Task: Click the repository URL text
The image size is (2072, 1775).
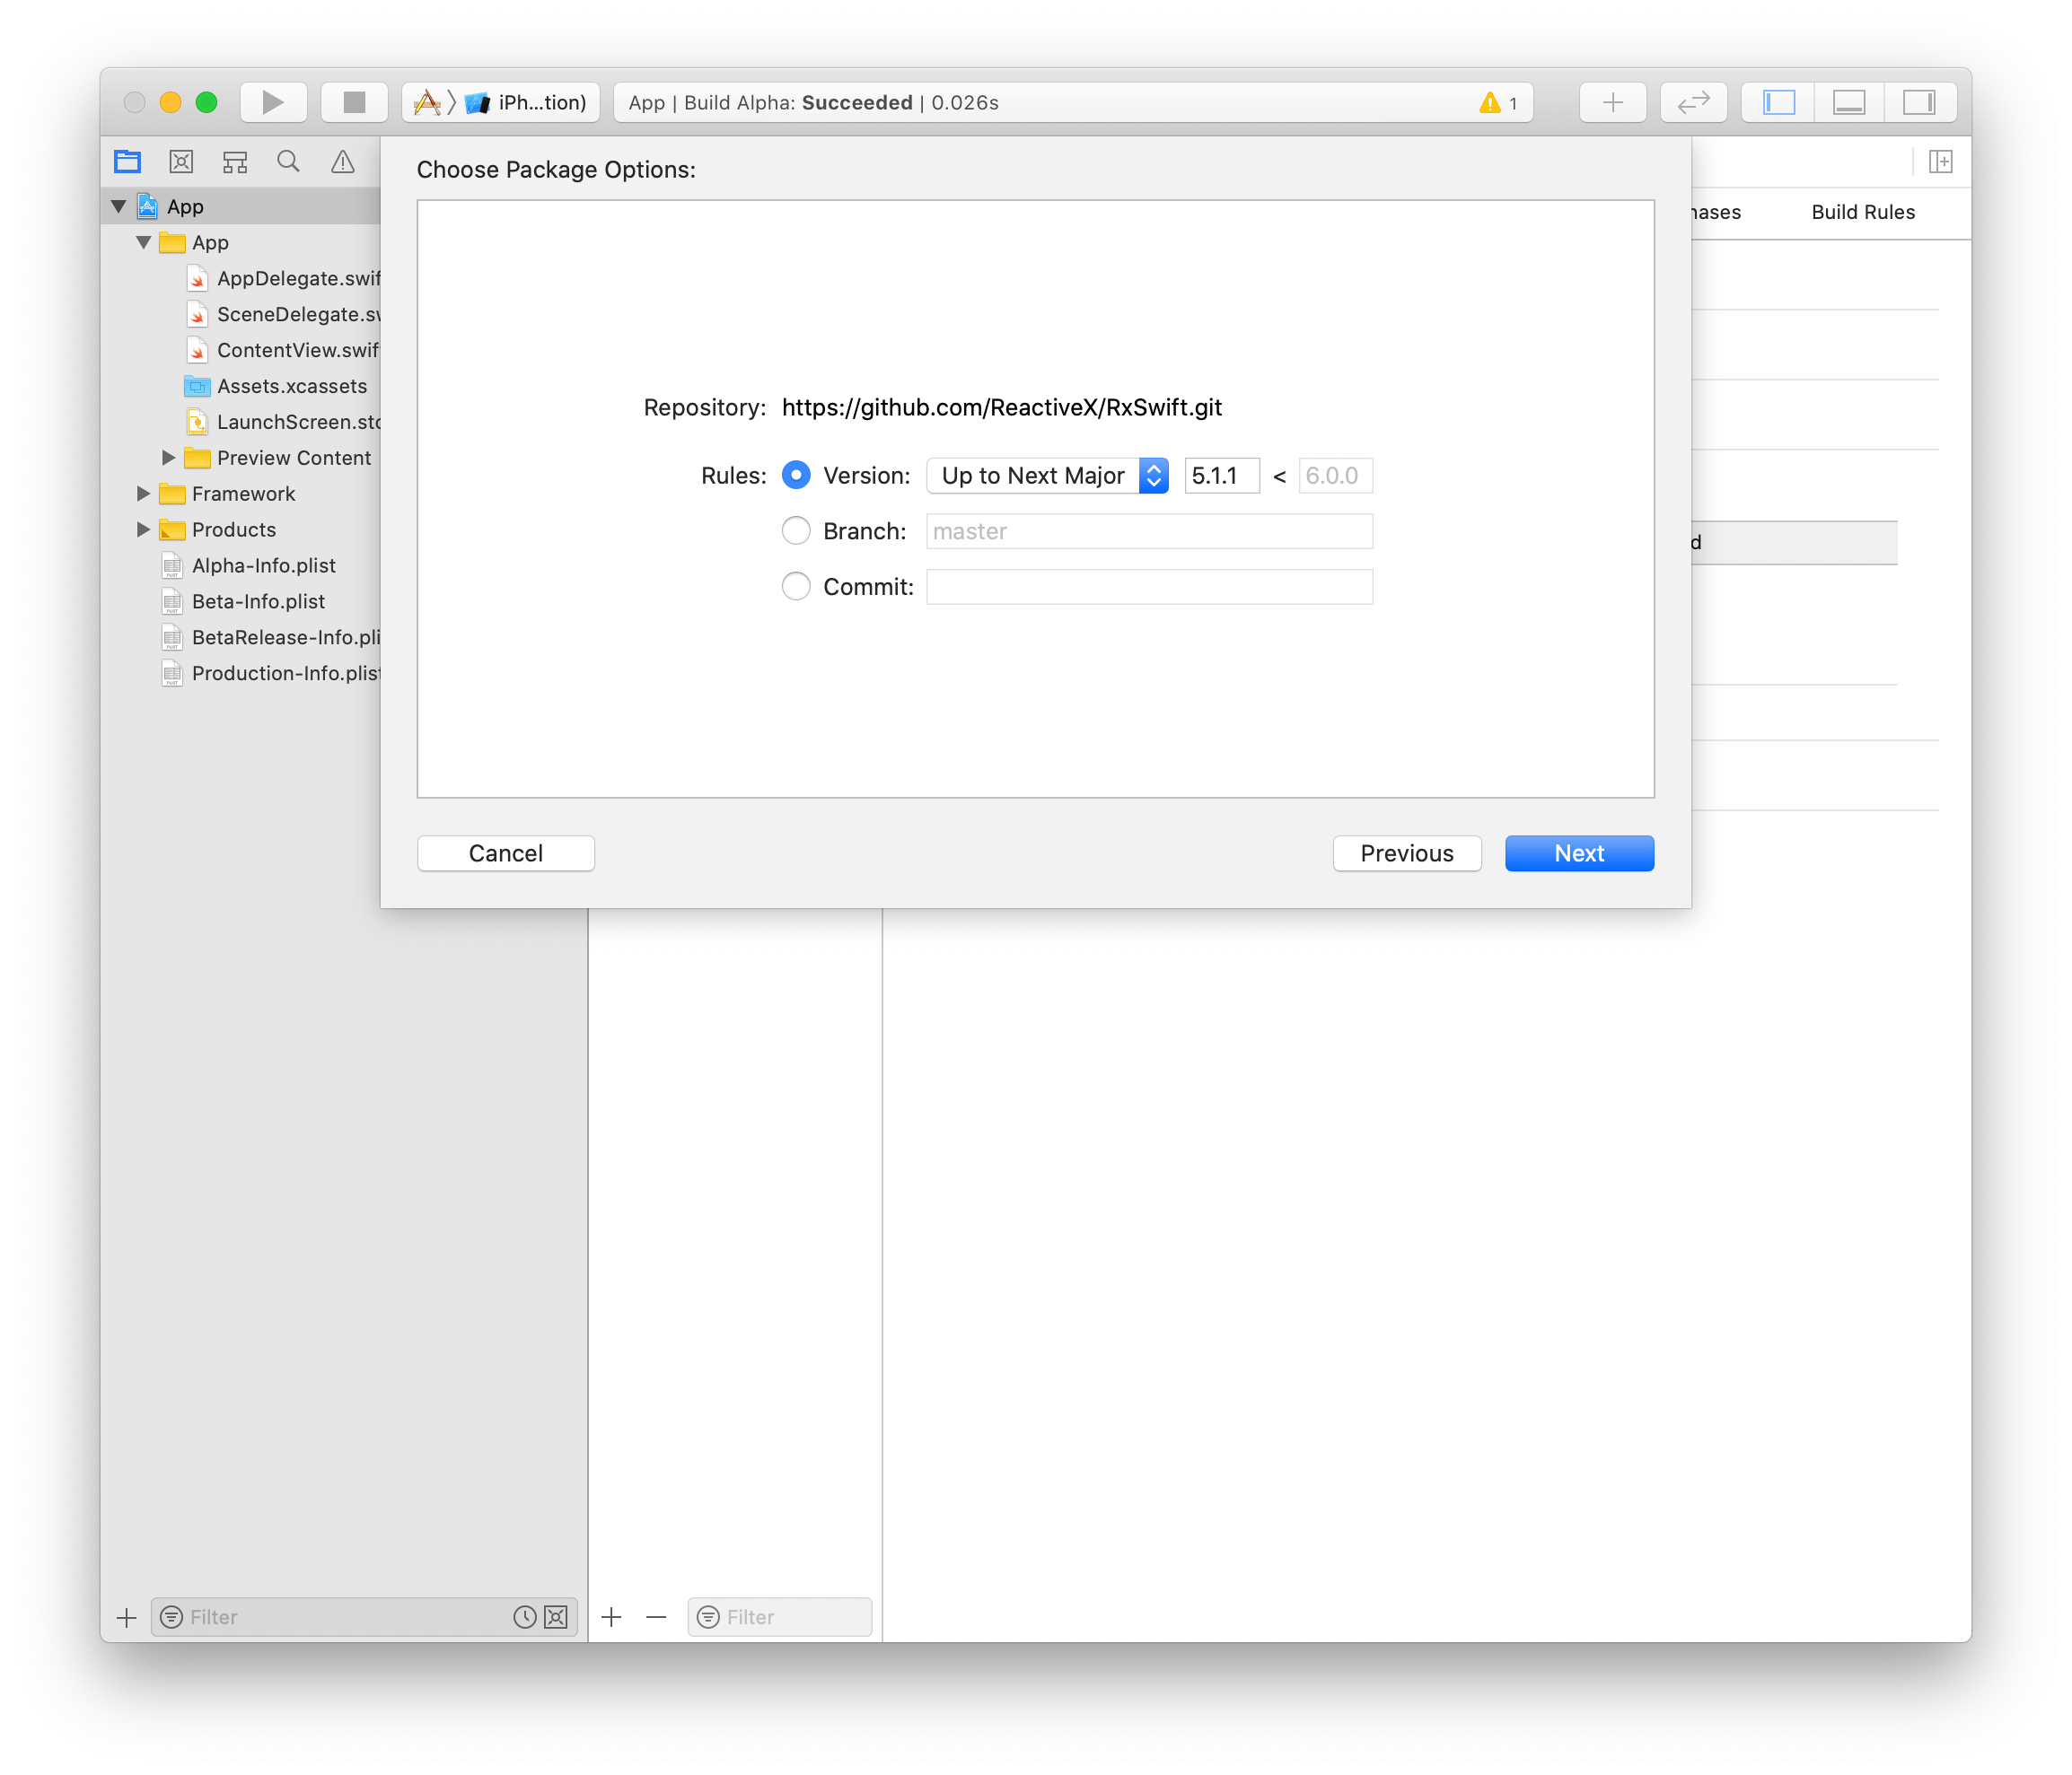Action: click(x=1002, y=407)
